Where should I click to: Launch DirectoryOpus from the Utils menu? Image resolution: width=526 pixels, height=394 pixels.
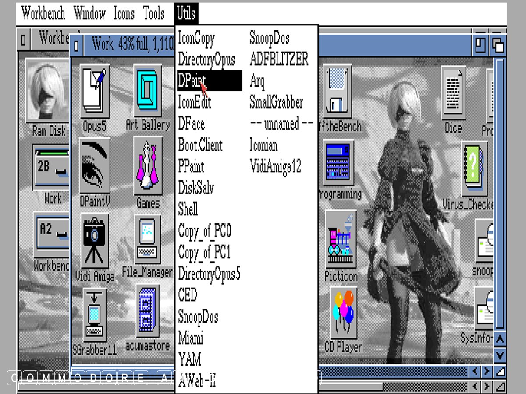(206, 59)
